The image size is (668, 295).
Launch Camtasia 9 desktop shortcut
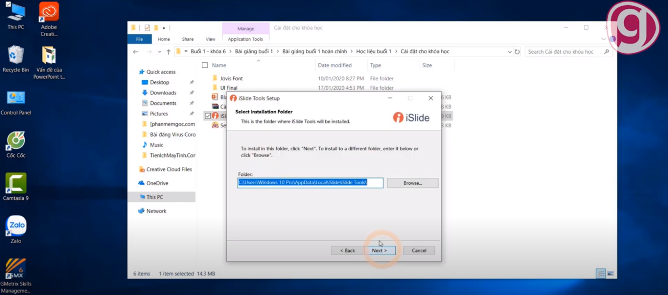pos(16,187)
